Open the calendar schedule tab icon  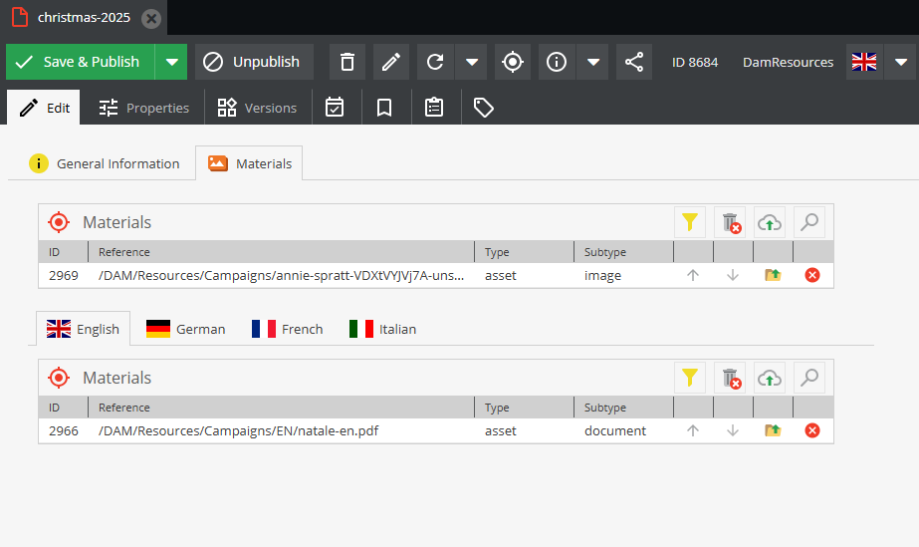coord(335,108)
